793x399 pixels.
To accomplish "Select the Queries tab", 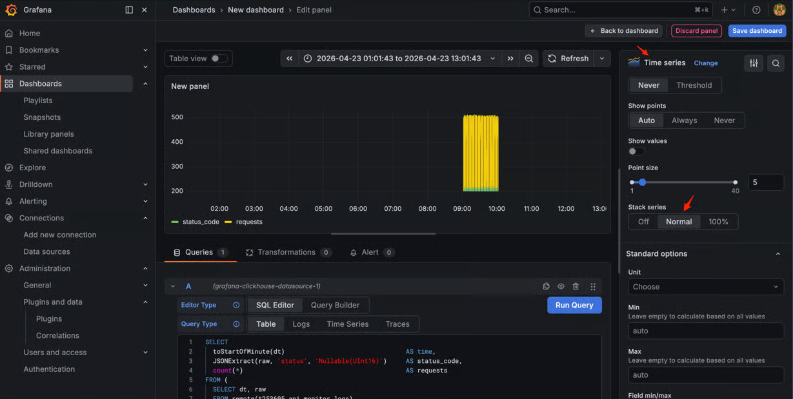I will [x=201, y=252].
